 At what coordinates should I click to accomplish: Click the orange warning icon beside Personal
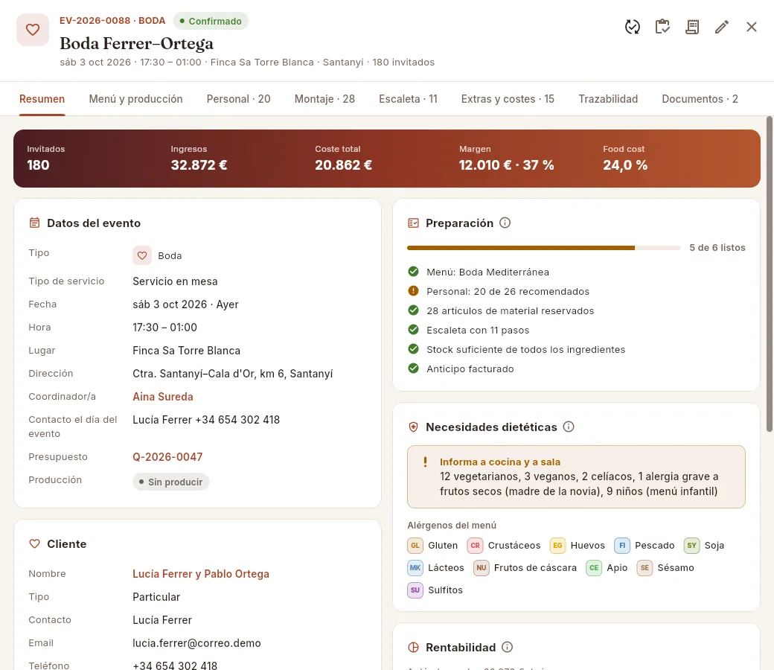point(413,291)
